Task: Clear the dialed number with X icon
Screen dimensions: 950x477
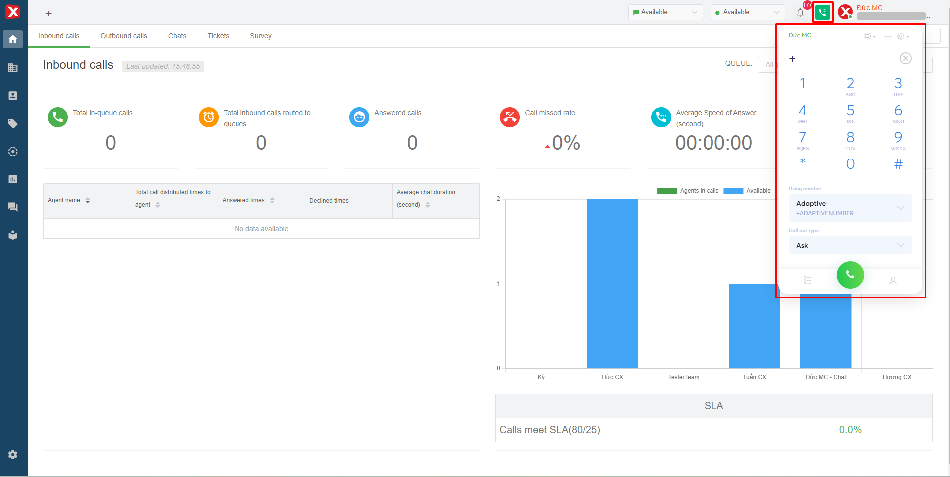Action: (906, 58)
